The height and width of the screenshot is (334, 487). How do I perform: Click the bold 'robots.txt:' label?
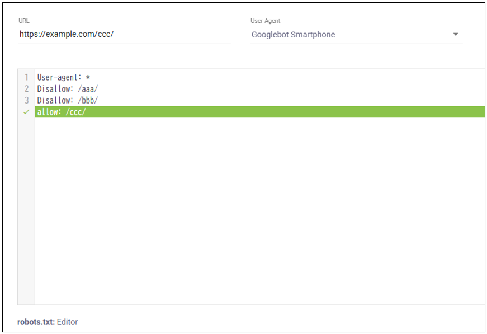[36, 322]
